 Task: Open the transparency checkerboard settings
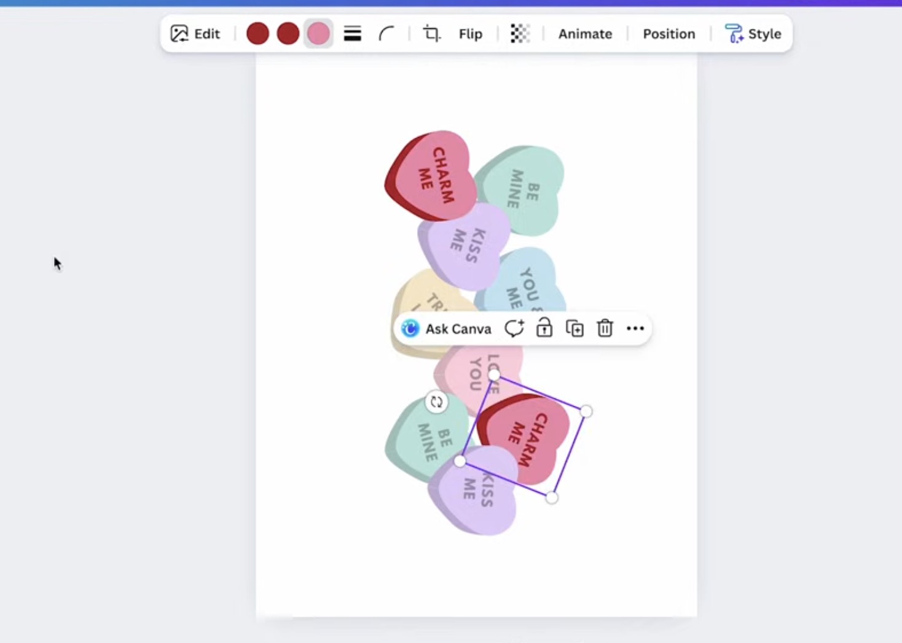pos(519,34)
